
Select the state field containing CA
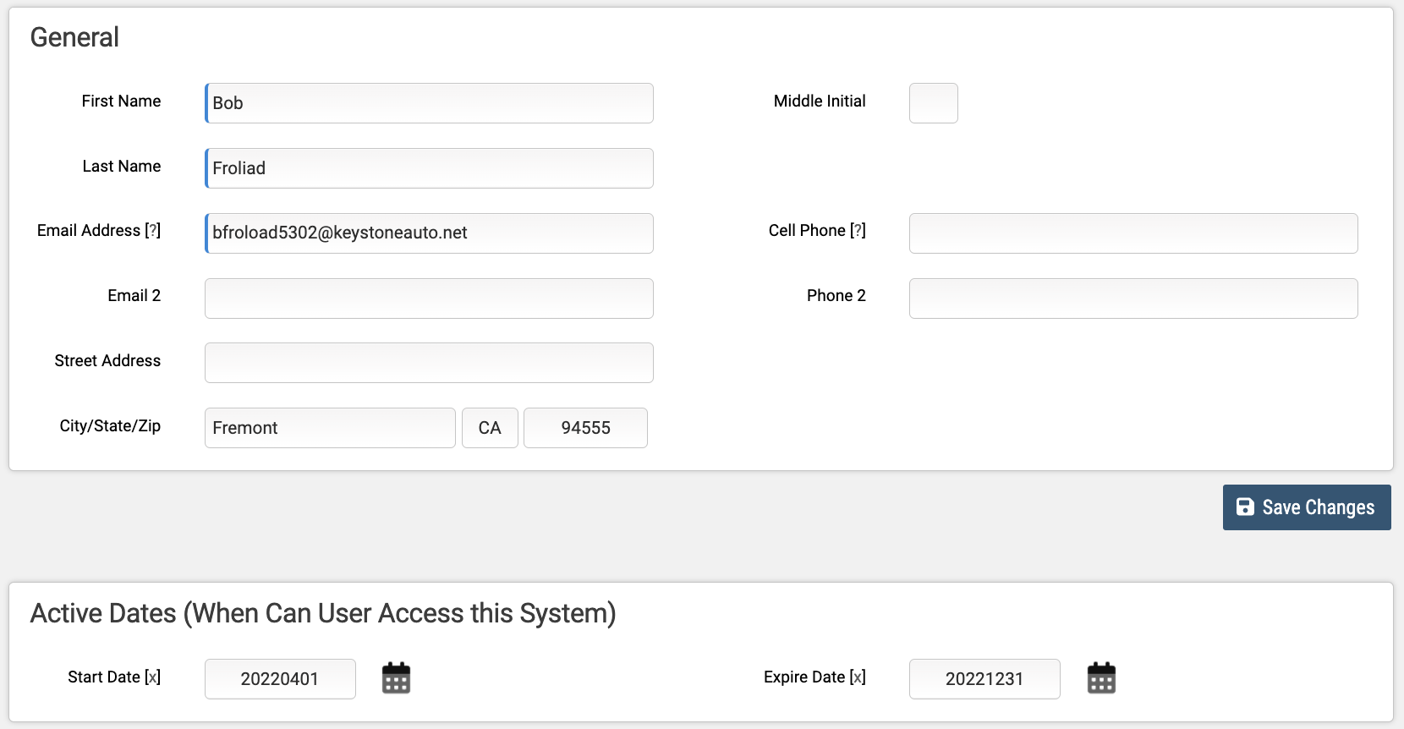(490, 428)
